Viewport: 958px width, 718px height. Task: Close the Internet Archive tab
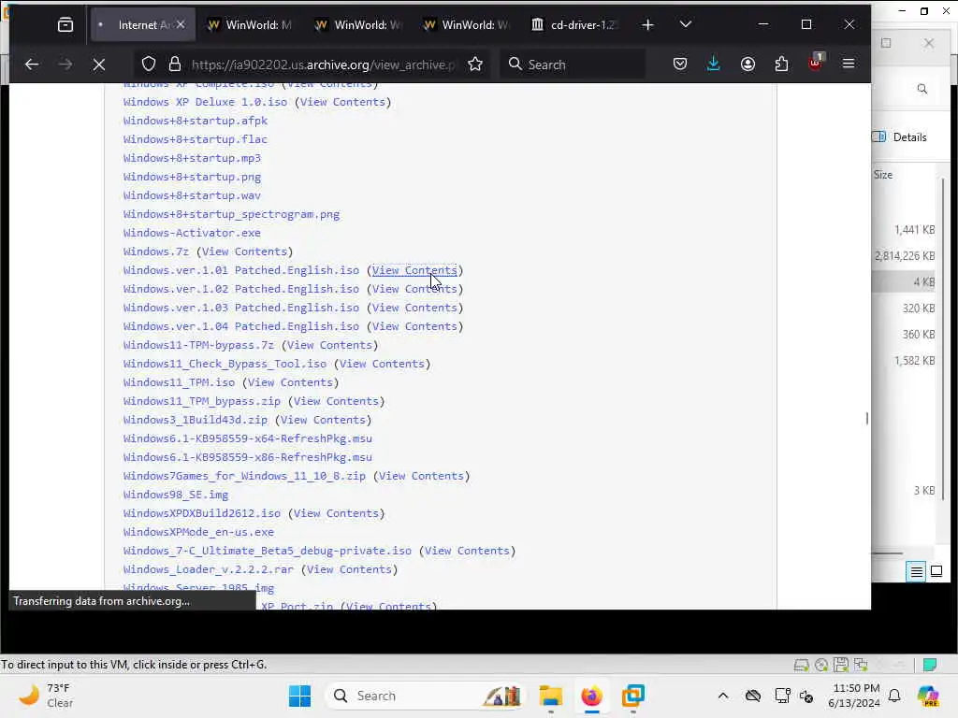pos(181,25)
